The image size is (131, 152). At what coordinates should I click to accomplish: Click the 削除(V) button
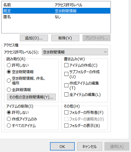tap(65, 38)
